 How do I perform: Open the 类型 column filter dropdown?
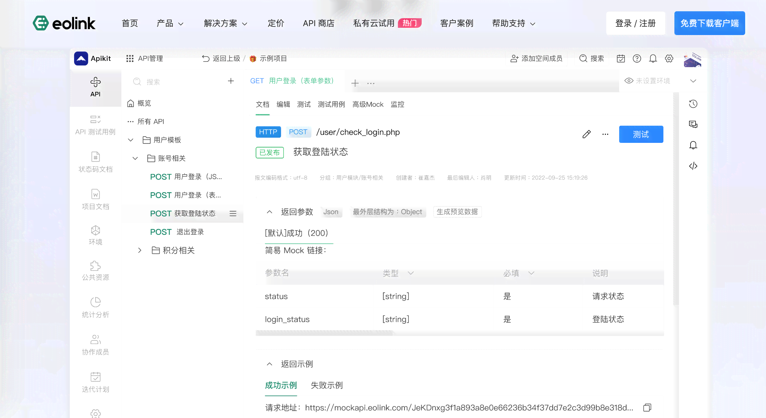[410, 273]
